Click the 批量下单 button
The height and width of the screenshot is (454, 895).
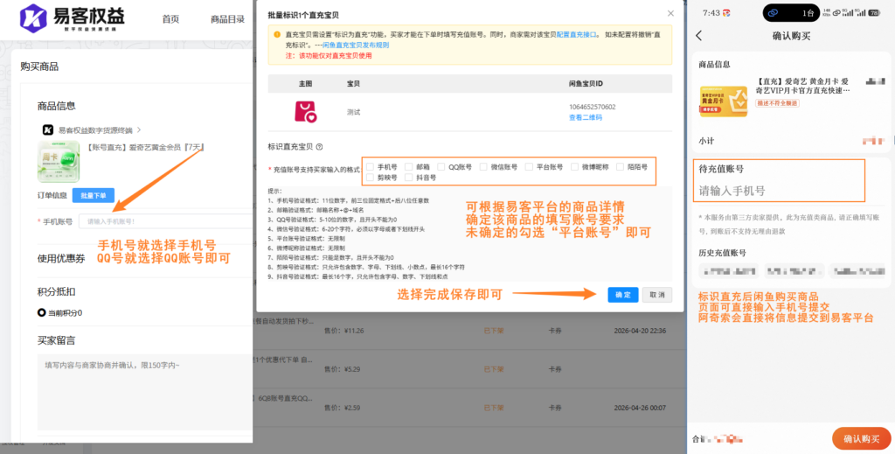click(x=93, y=195)
